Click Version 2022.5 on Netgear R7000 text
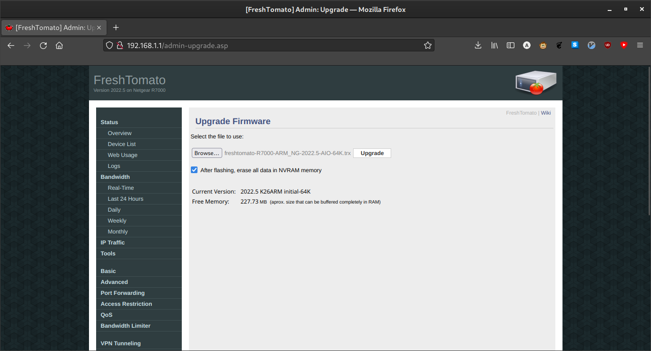 [x=129, y=90]
